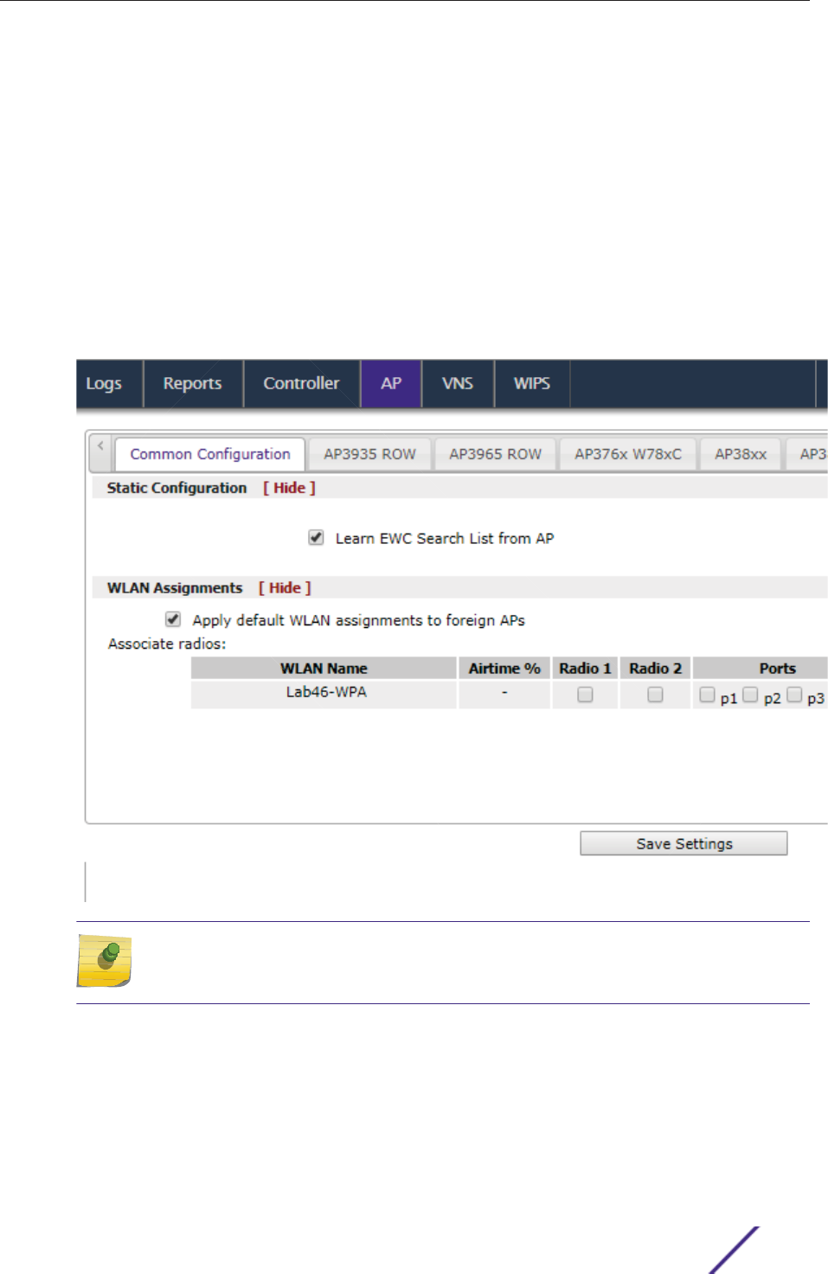The height and width of the screenshot is (1274, 828).
Task: Hide the WLAN Assignments section
Action: pyautogui.click(x=285, y=588)
